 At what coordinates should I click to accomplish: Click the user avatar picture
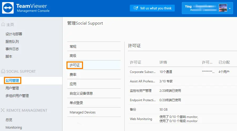223,8
